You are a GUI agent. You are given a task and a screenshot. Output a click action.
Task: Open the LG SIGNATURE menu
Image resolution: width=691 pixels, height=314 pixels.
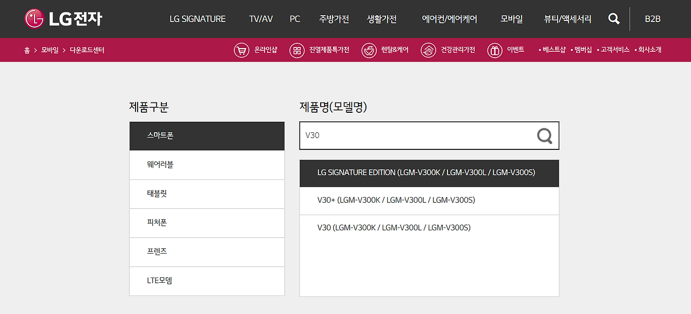coord(198,19)
